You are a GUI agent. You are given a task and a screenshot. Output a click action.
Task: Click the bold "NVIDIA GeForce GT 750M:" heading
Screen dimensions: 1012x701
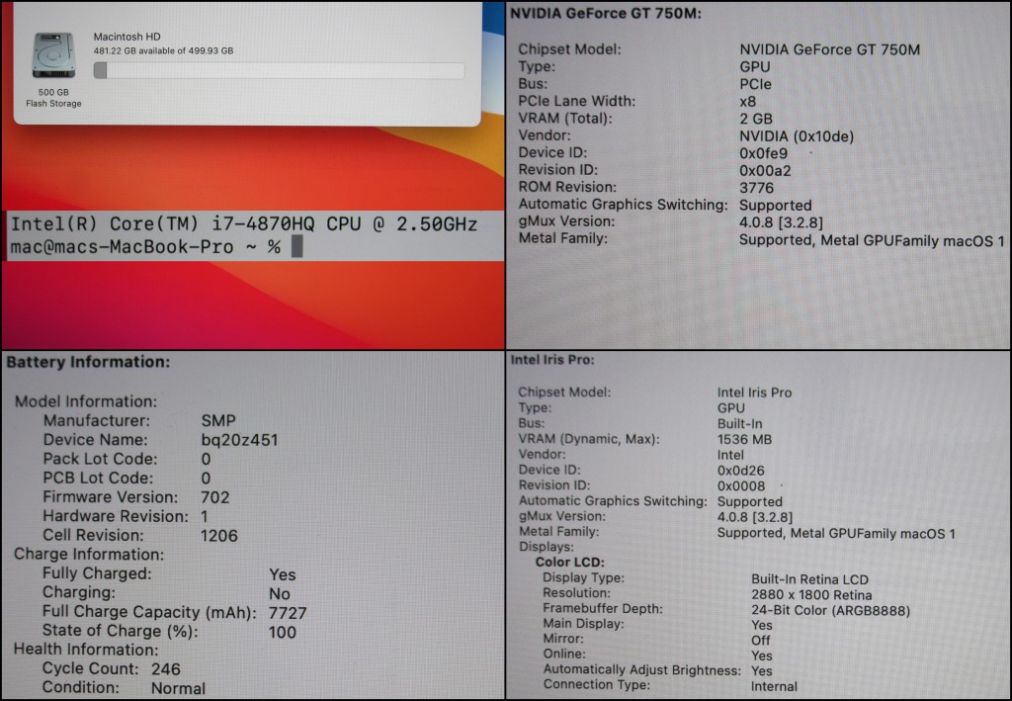point(606,14)
